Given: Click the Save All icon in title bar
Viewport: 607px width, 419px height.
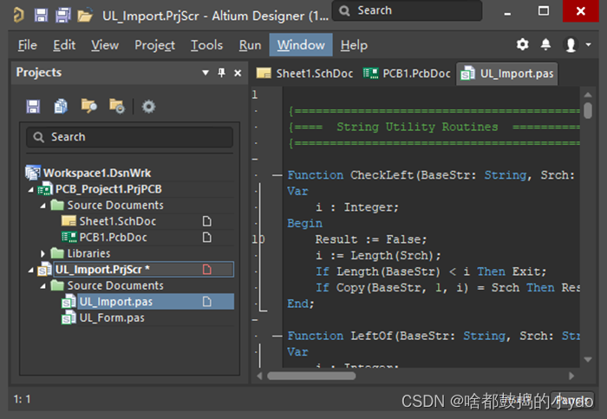Looking at the screenshot, I should [62, 15].
